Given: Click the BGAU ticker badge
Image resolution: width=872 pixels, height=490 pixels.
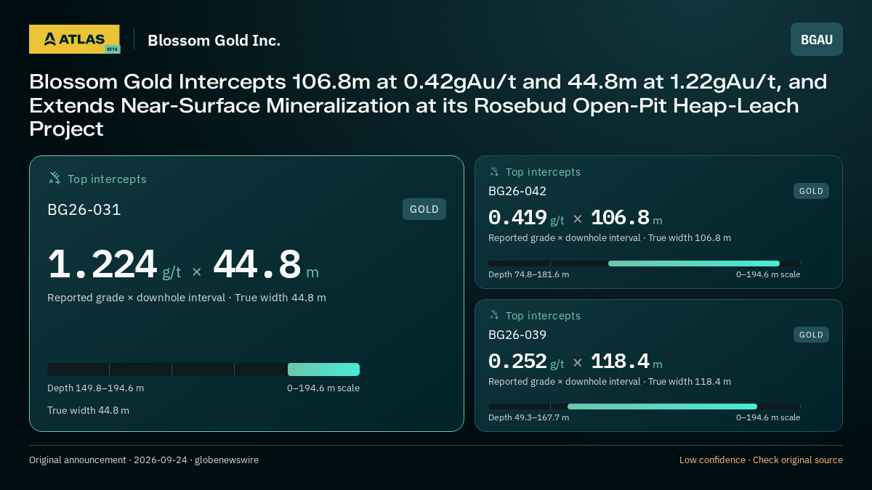Looking at the screenshot, I should point(817,39).
